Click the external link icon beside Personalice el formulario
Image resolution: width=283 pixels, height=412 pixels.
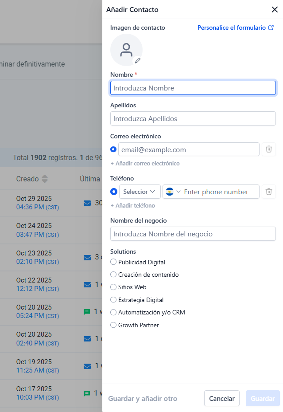point(271,27)
